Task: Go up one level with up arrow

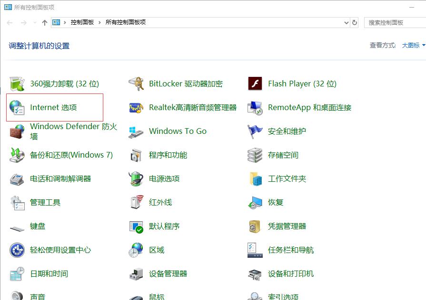Action: tap(45, 22)
